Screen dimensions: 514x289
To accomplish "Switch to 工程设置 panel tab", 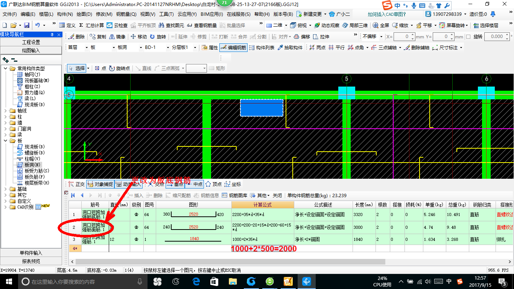I will pyautogui.click(x=31, y=42).
